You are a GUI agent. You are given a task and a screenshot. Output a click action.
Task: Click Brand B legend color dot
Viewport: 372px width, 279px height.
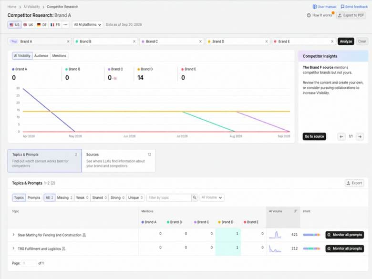click(66, 69)
